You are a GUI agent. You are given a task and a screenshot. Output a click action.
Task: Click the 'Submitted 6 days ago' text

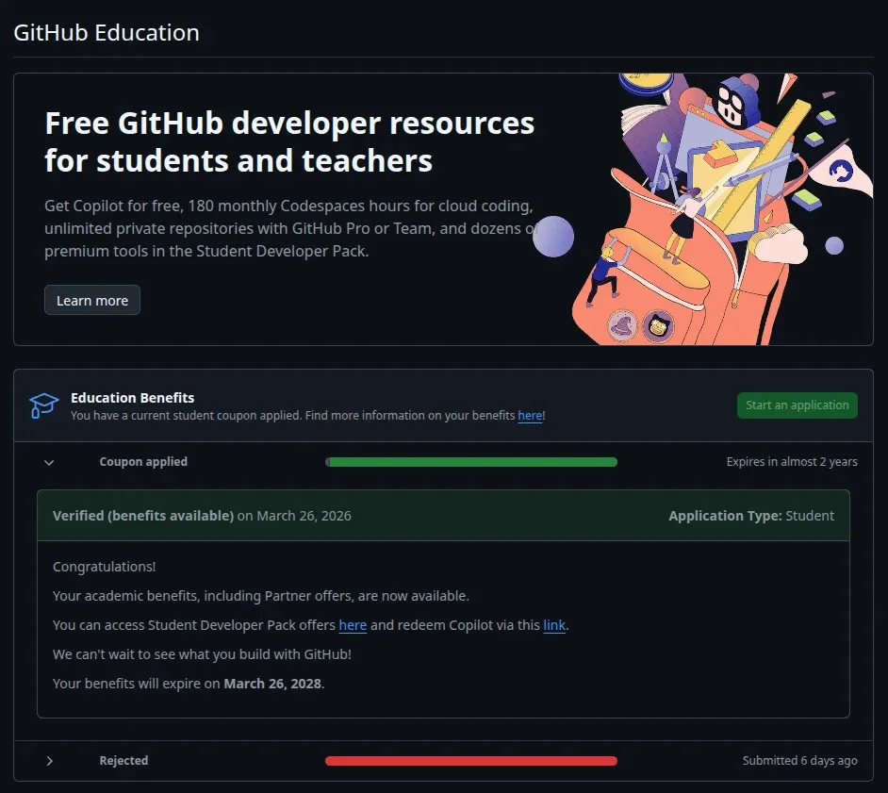tap(800, 761)
